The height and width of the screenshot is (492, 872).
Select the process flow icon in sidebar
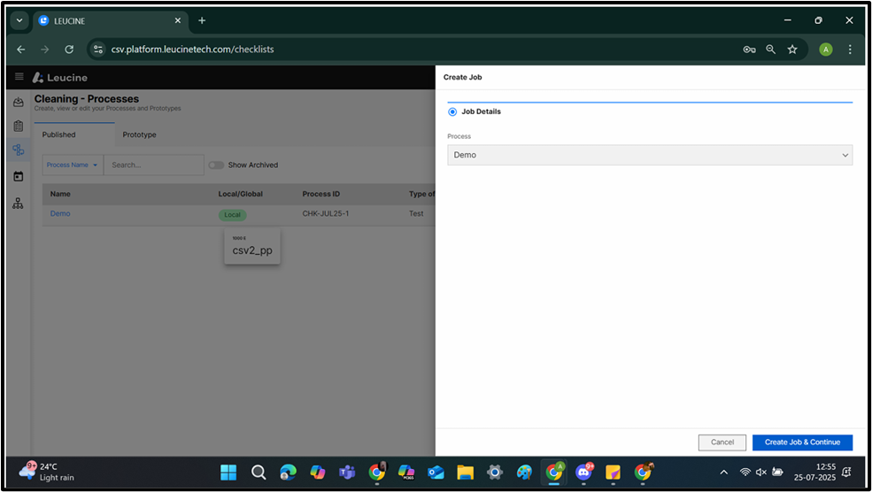[x=19, y=151]
